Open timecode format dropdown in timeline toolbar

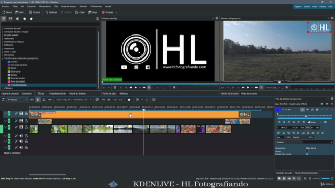91,100
